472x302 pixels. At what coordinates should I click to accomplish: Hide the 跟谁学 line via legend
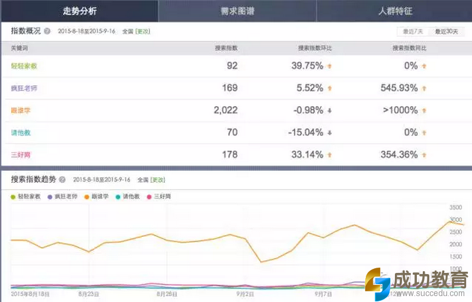coord(88,196)
